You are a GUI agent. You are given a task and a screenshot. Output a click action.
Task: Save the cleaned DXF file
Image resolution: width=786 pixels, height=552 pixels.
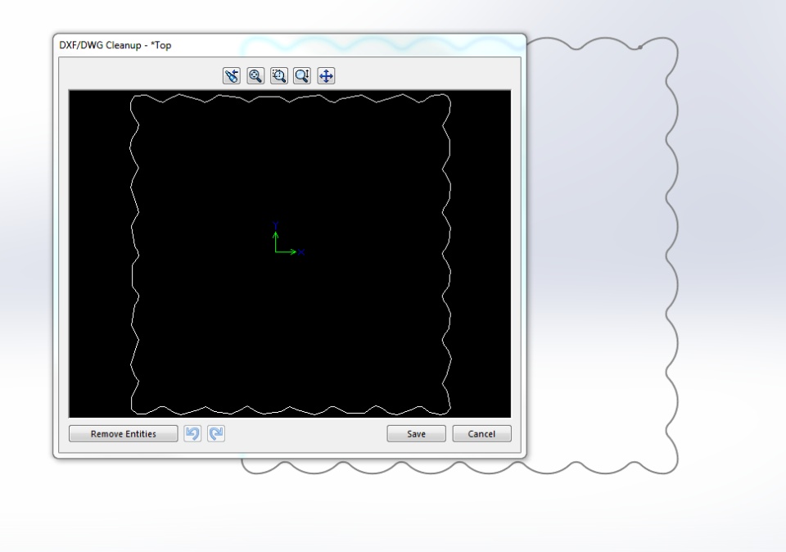pos(416,434)
